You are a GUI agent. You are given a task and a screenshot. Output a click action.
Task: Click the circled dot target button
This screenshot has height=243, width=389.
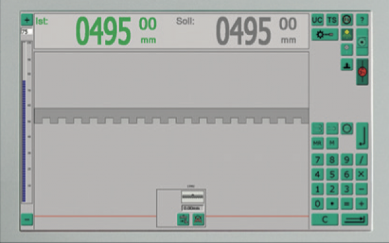pyautogui.click(x=362, y=42)
